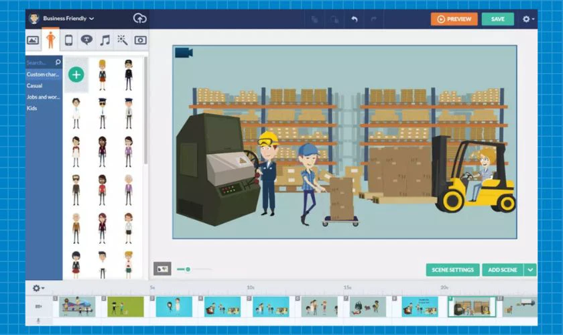563x335 pixels.
Task: Select the Characters tab with orange figure
Action: pyautogui.click(x=51, y=40)
